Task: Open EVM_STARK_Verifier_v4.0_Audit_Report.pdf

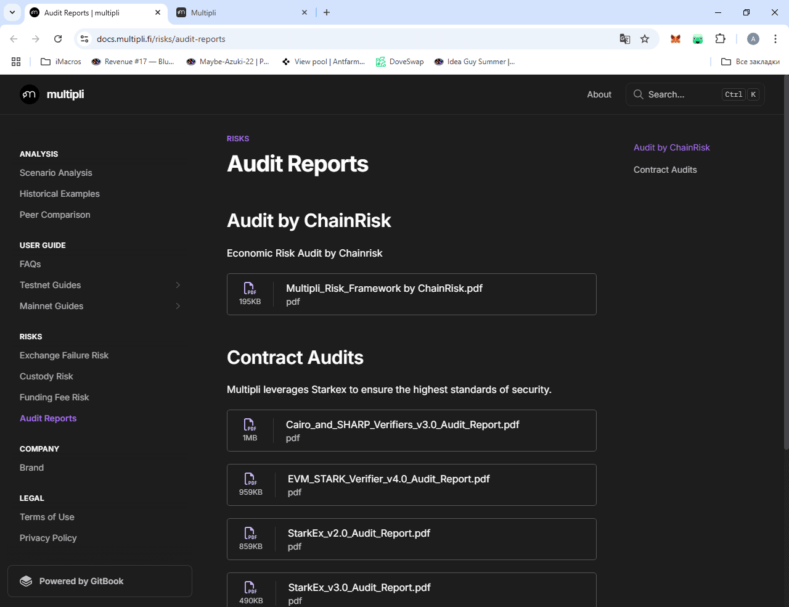Action: tap(412, 485)
